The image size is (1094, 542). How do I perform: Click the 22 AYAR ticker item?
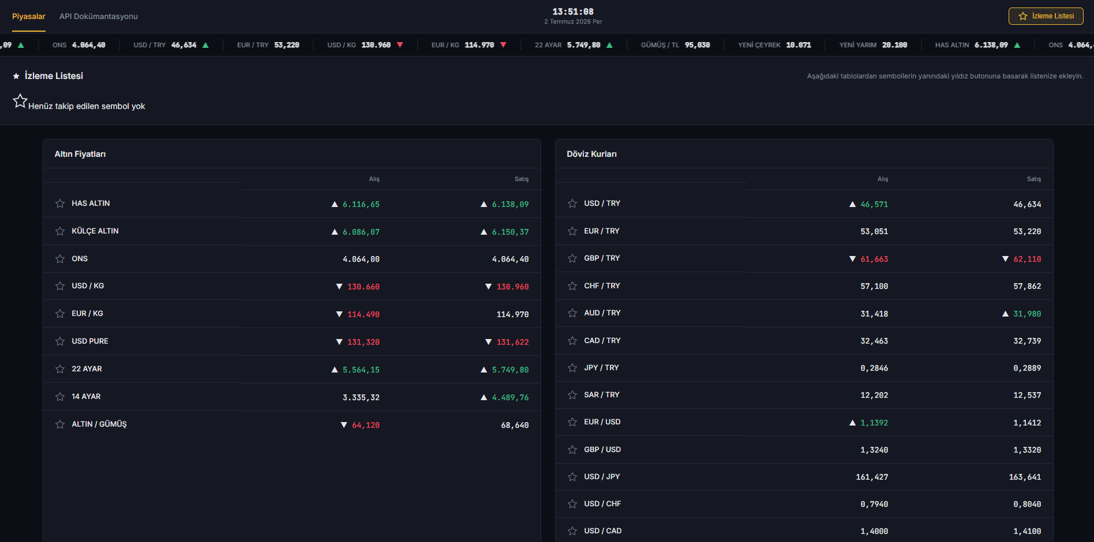(x=574, y=45)
